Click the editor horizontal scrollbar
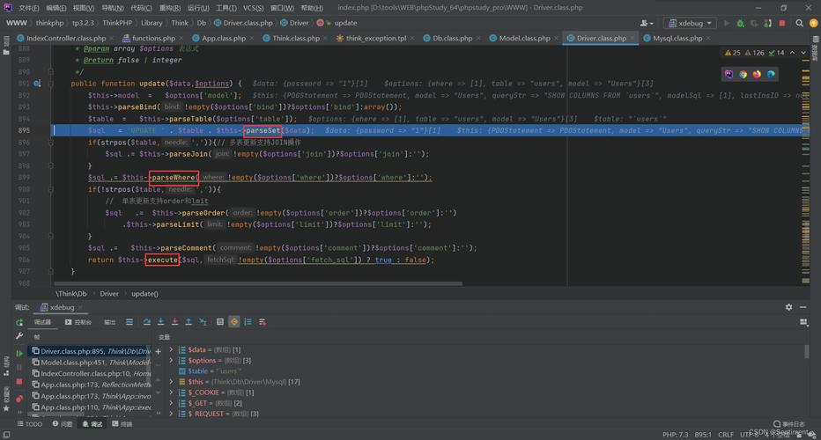 tap(258, 284)
